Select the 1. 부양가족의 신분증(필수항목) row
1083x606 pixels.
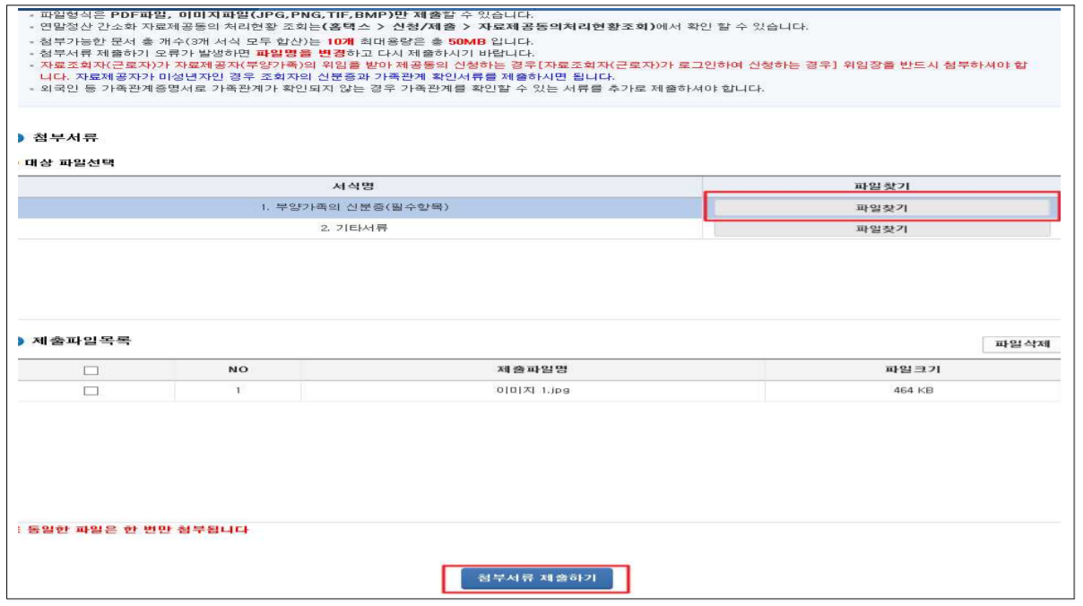[360, 207]
